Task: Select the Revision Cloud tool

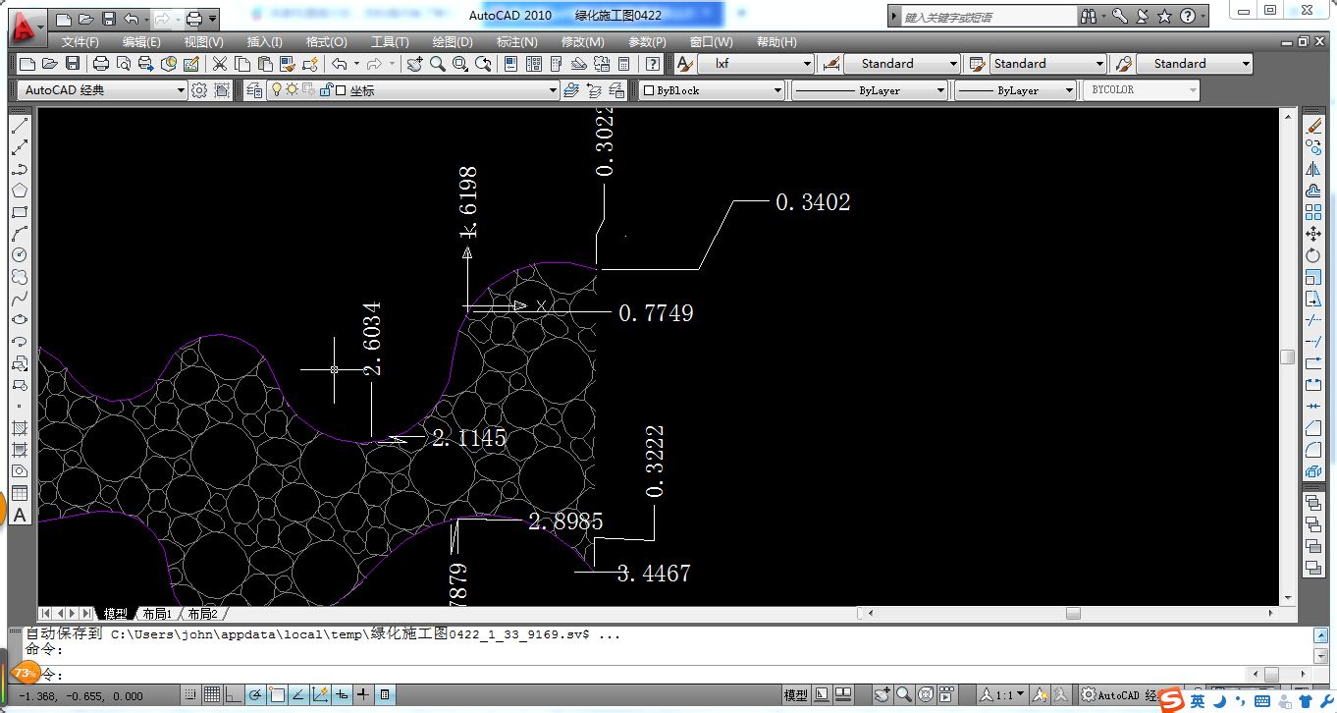Action: click(20, 277)
